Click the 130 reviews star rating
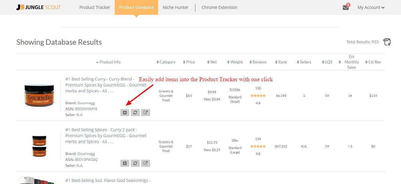401x184 pixels. [258, 96]
